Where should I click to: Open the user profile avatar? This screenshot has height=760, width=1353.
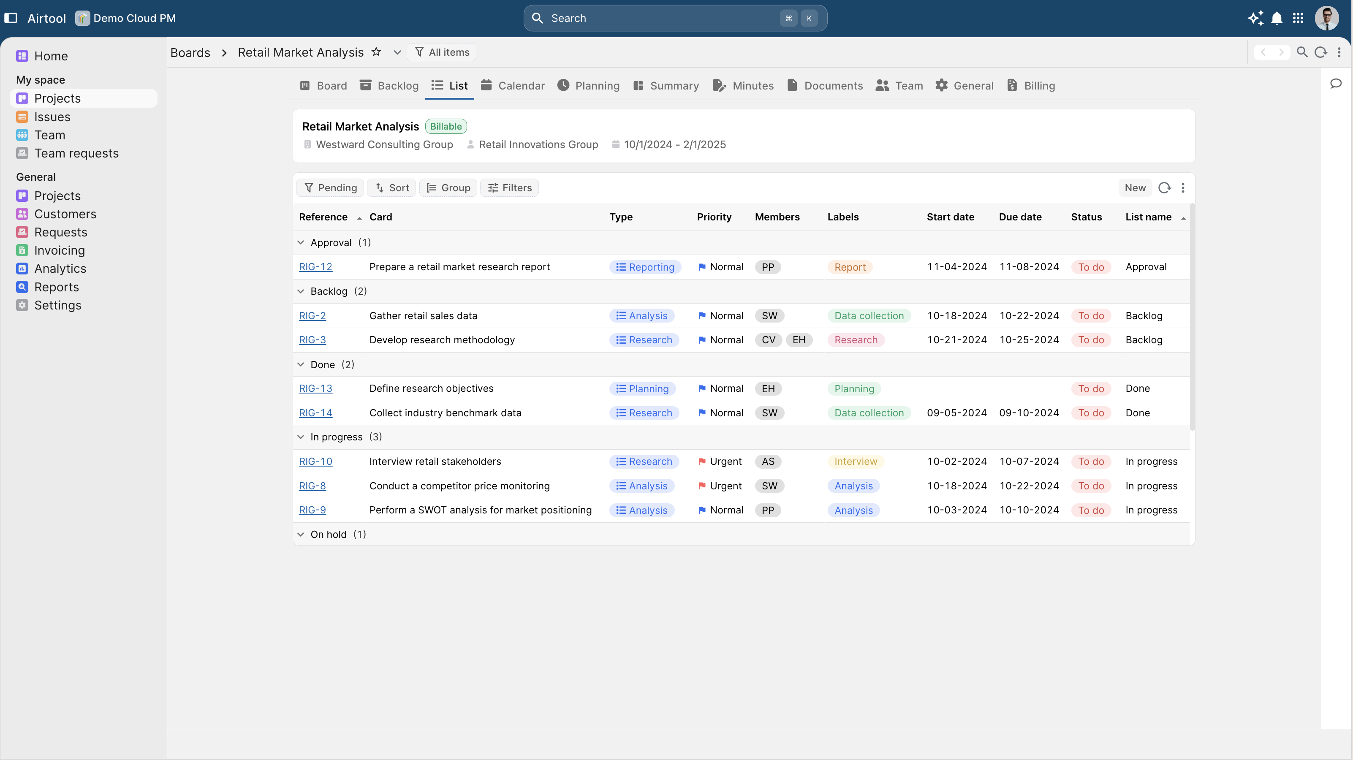tap(1327, 18)
